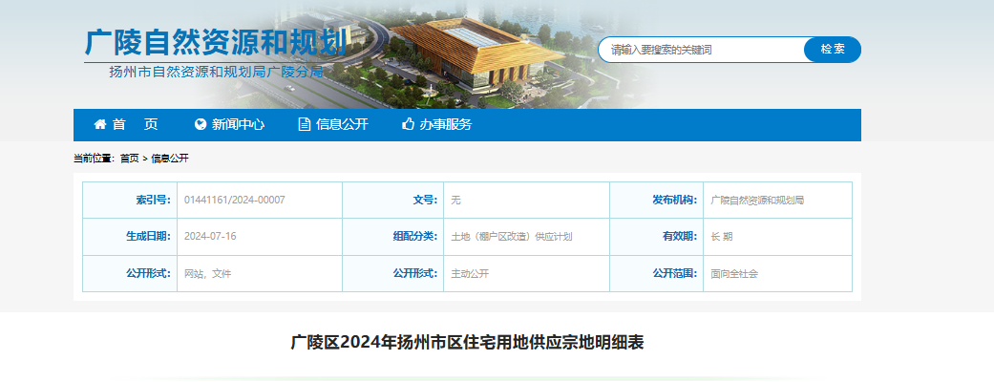The width and height of the screenshot is (994, 382).
Task: Click the 公开范围 label cell
Action: click(657, 273)
